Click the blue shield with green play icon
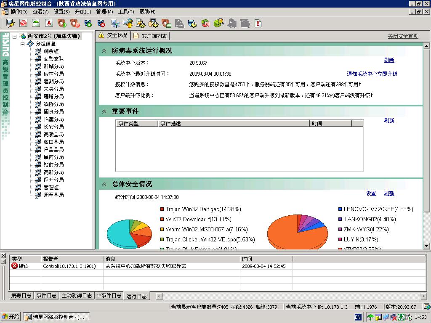The image size is (431, 323). coord(88,24)
